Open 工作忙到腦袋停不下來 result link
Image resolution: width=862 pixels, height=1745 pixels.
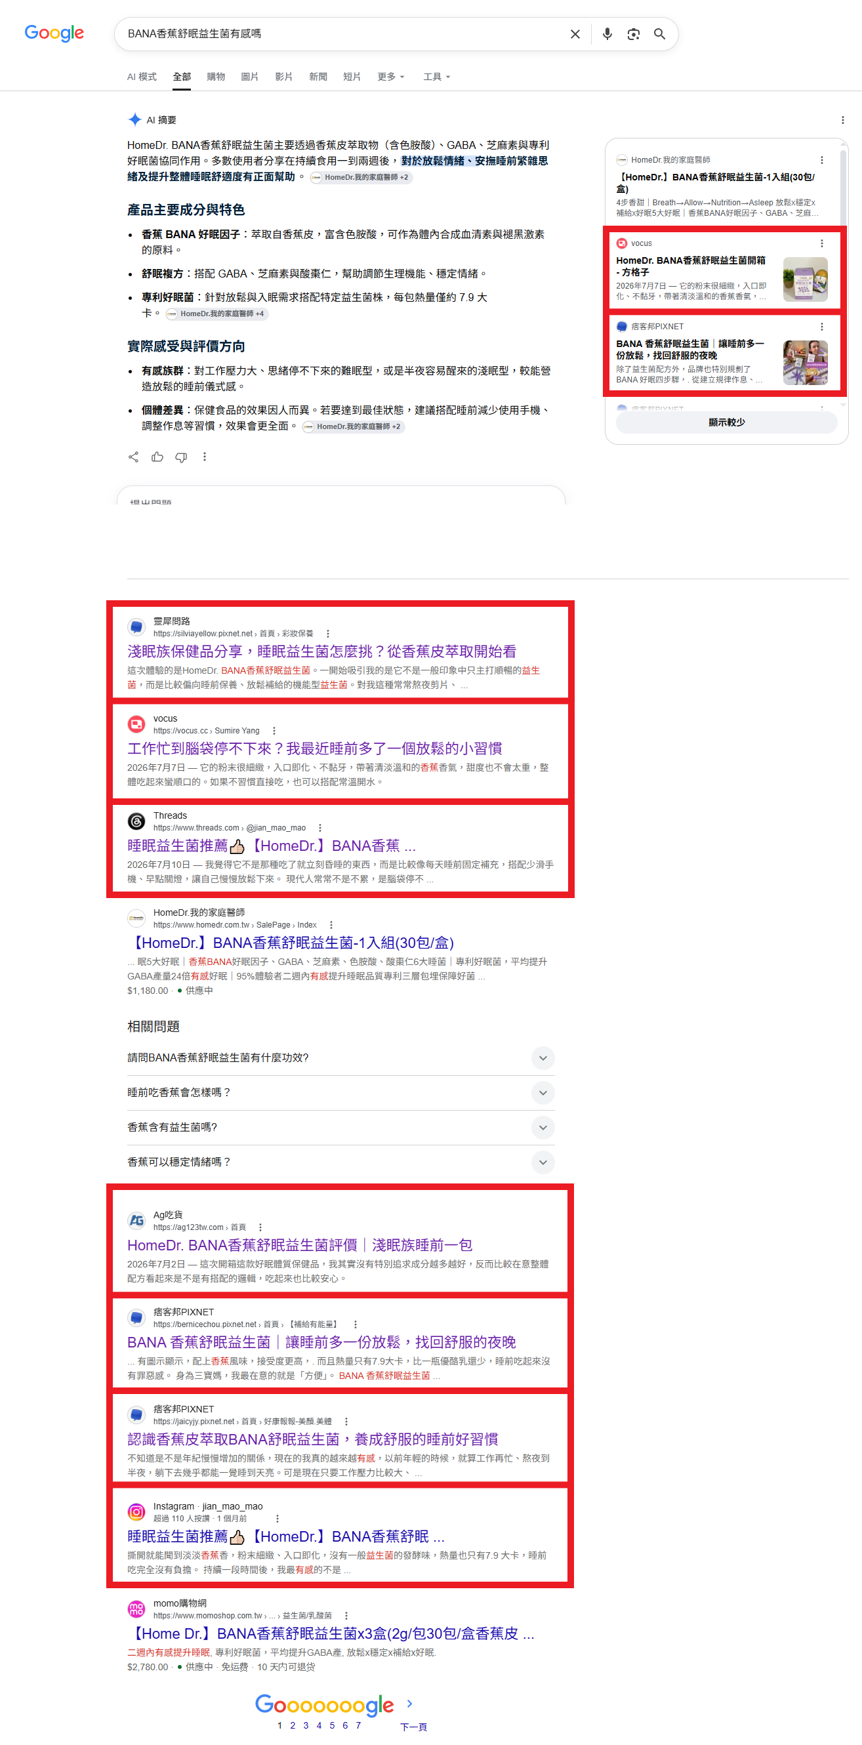point(315,749)
